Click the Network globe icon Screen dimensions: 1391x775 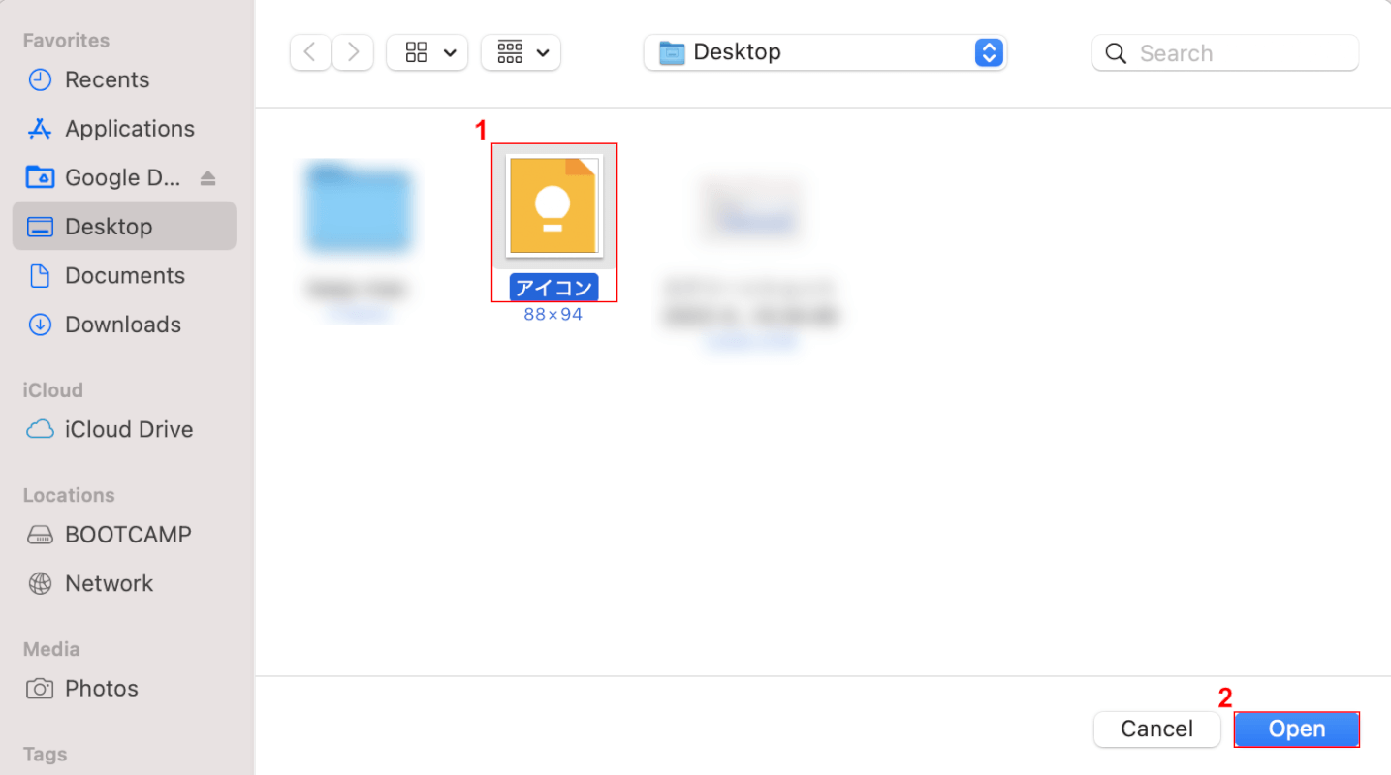40,583
